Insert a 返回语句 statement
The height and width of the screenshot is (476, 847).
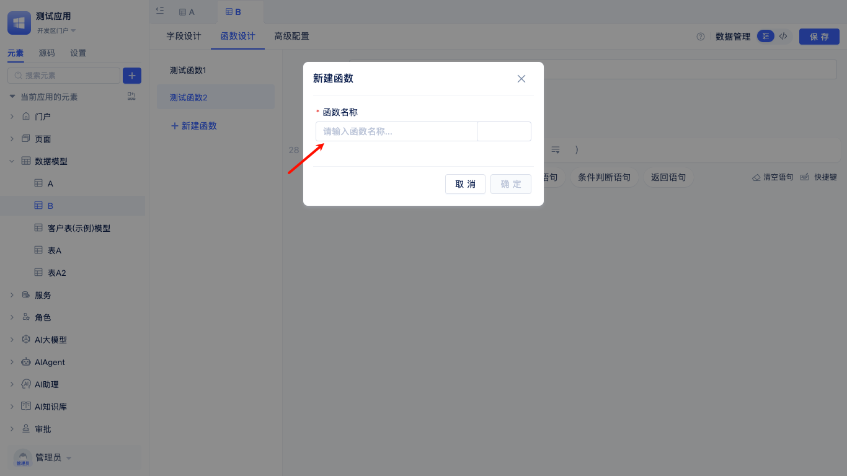[x=668, y=177]
